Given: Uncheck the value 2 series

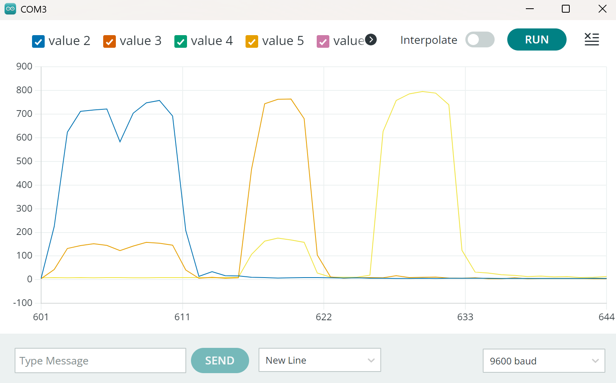Looking at the screenshot, I should point(38,41).
